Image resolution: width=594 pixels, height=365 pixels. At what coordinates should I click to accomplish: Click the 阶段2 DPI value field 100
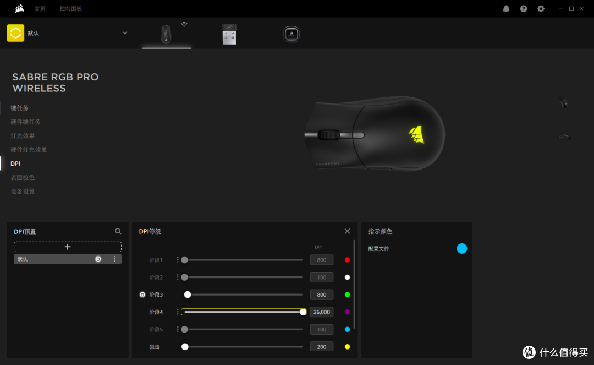[x=322, y=277]
